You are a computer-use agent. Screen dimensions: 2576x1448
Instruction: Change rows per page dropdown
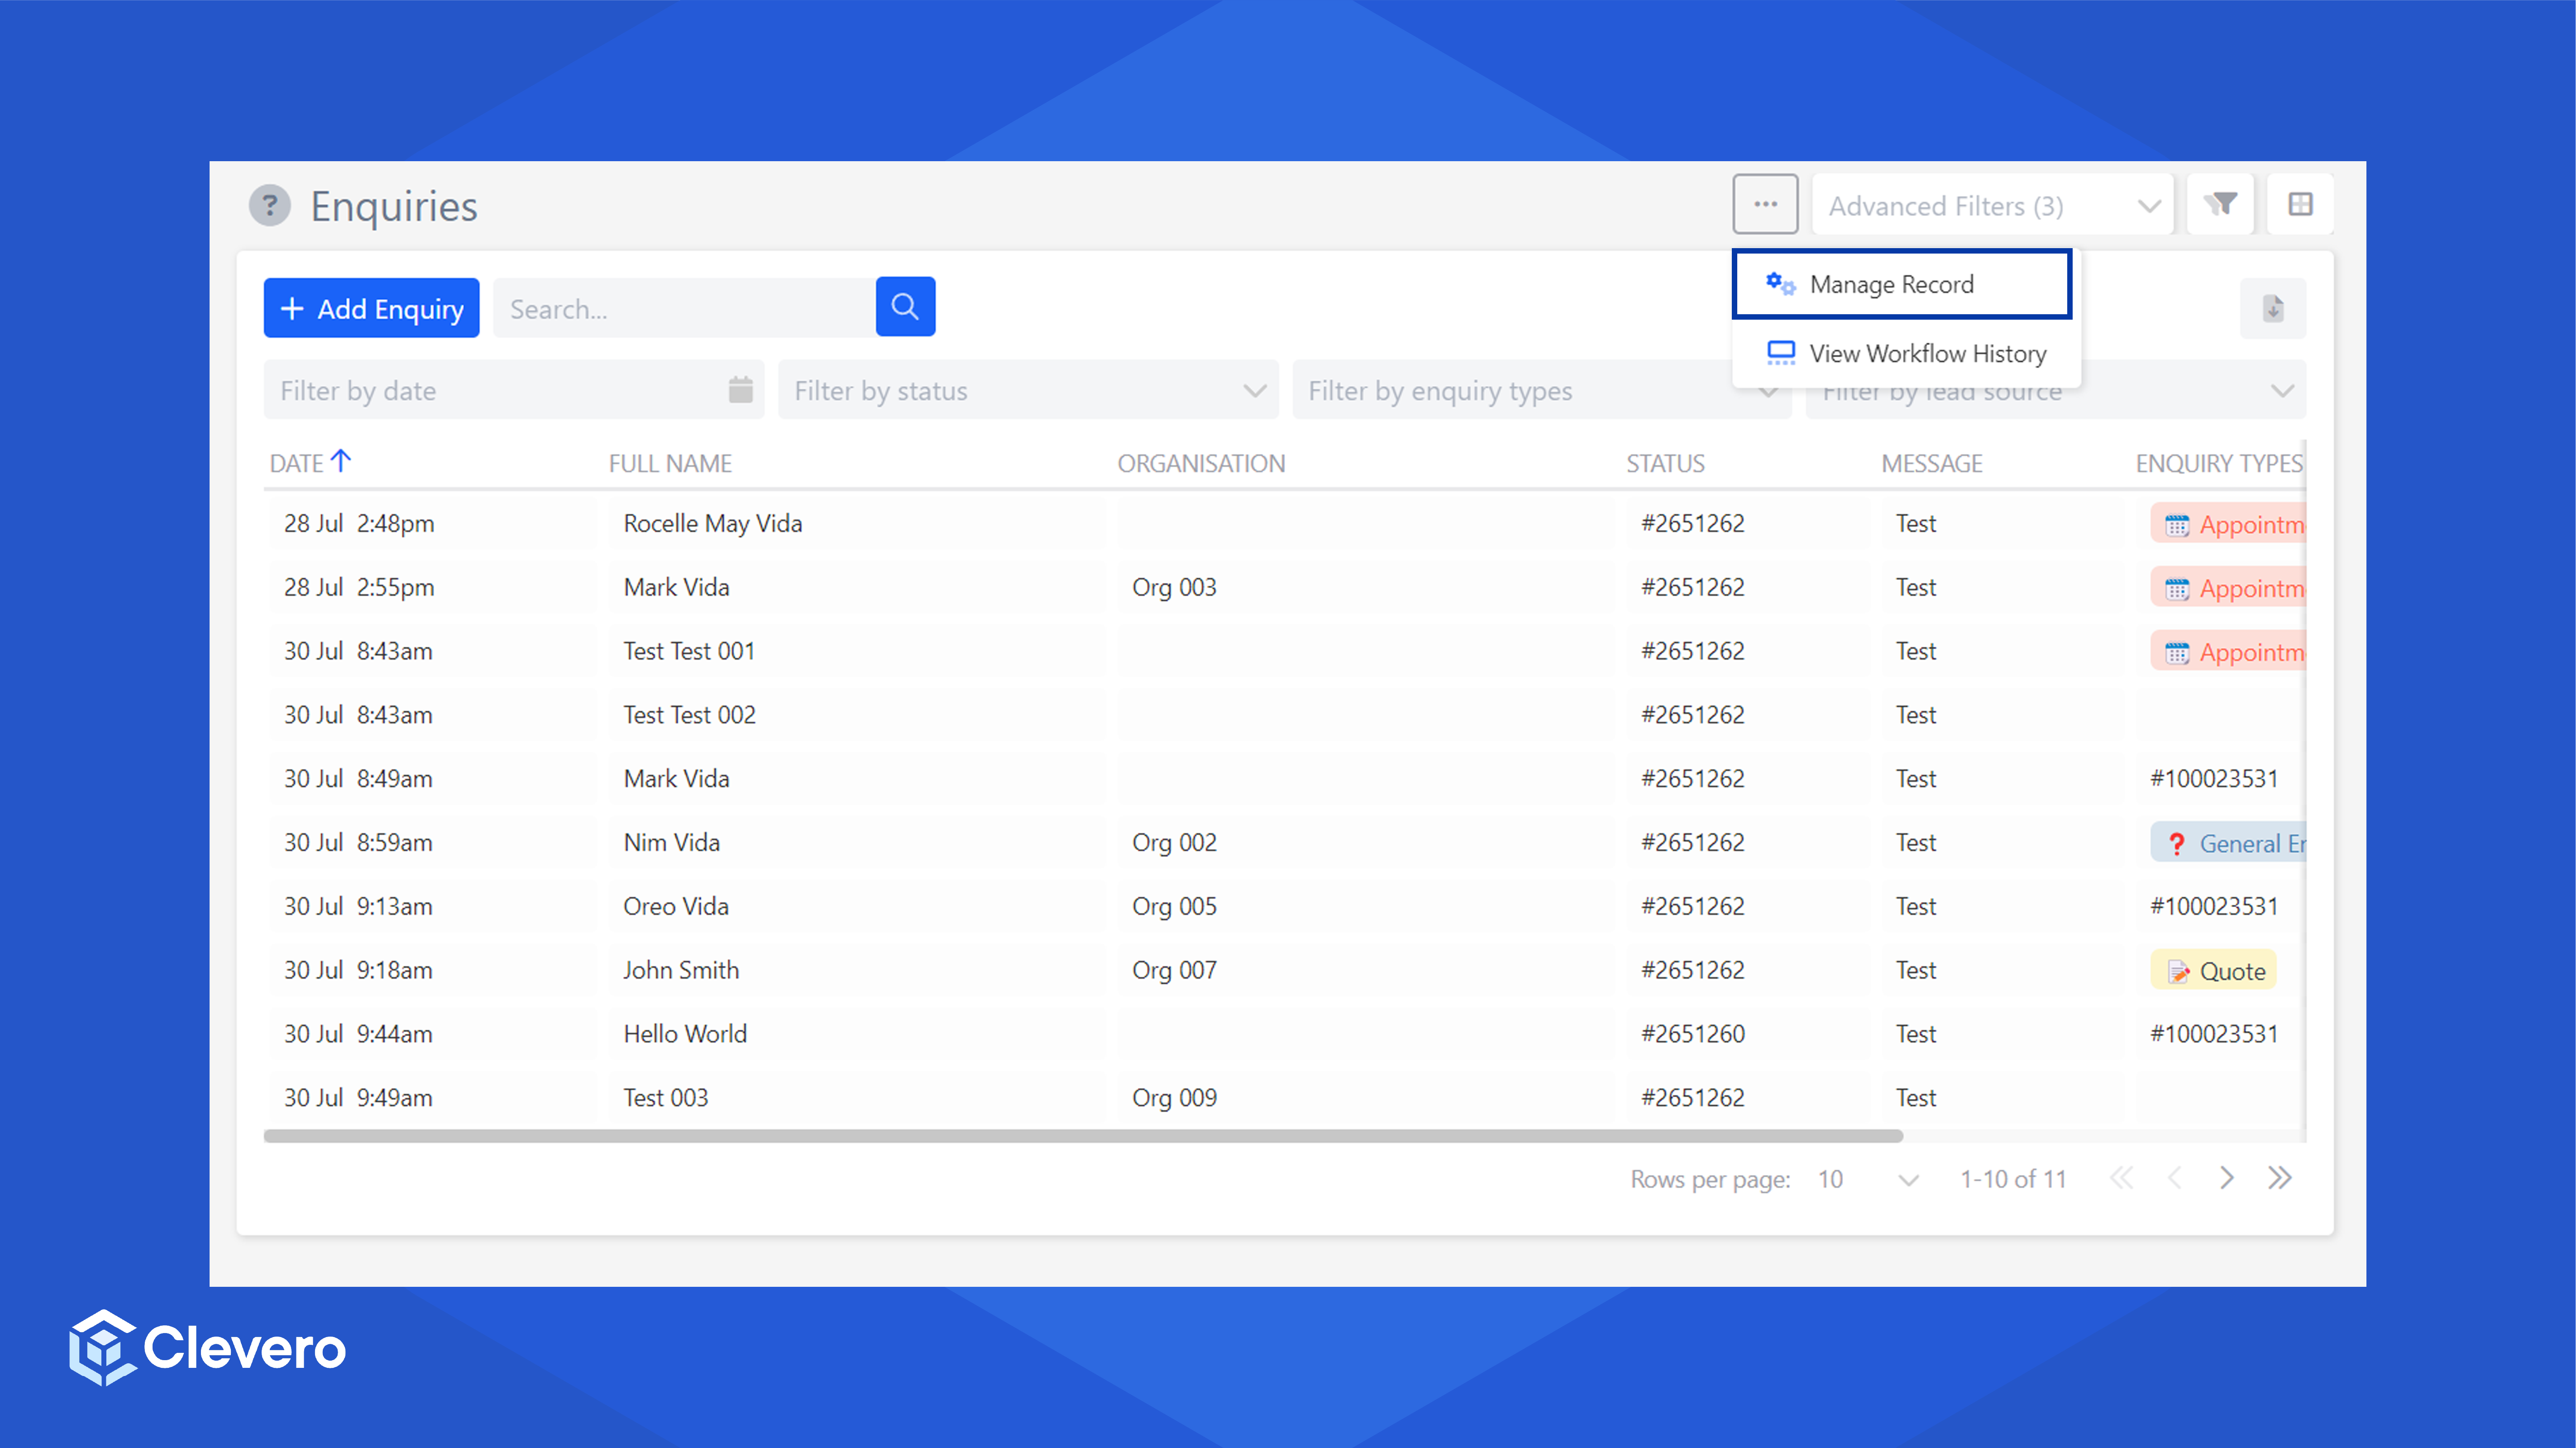point(1866,1179)
